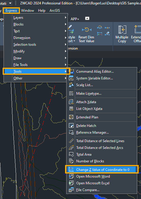This screenshot has width=141, height=199.
Task: Click the Change Z Value icon
Action: click(x=71, y=170)
